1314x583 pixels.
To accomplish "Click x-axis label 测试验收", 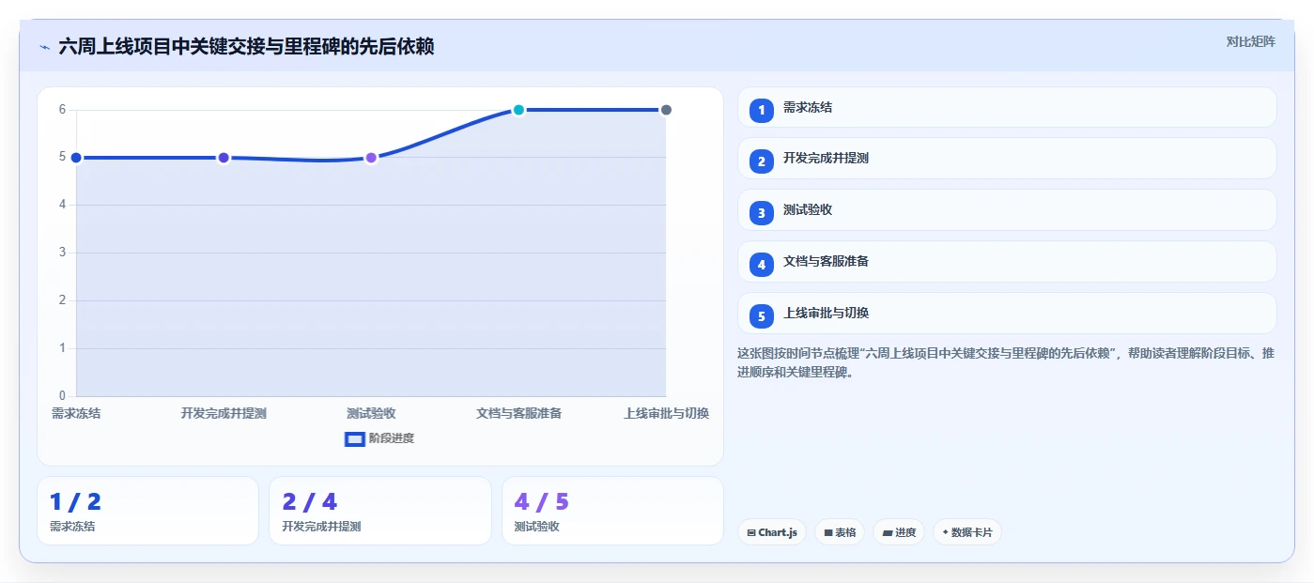I will [x=371, y=413].
